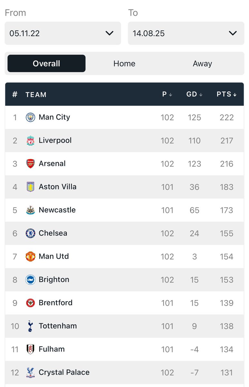249x387 pixels.
Task: Click the Newcastle club crest
Action: 30,210
